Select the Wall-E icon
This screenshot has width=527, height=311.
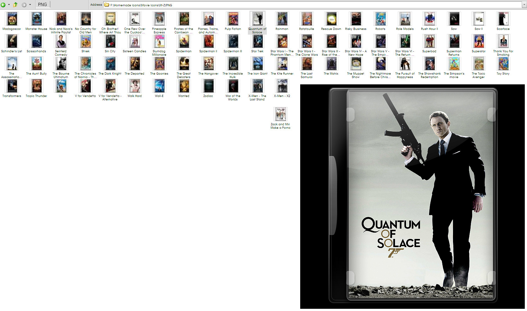coord(159,86)
